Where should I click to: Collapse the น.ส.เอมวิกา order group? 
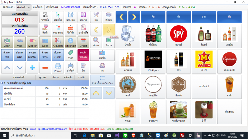pos(2,83)
